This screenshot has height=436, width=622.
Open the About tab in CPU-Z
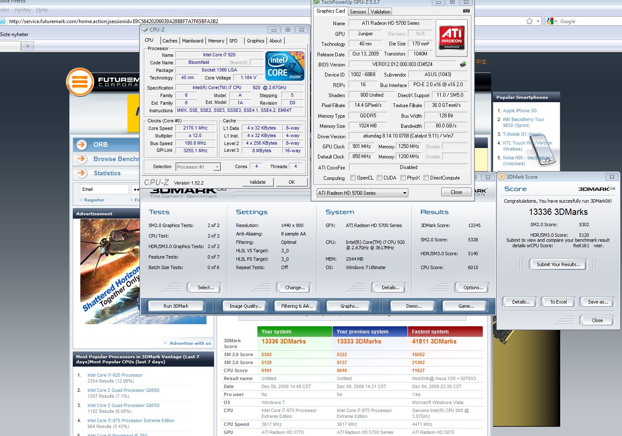tap(275, 41)
